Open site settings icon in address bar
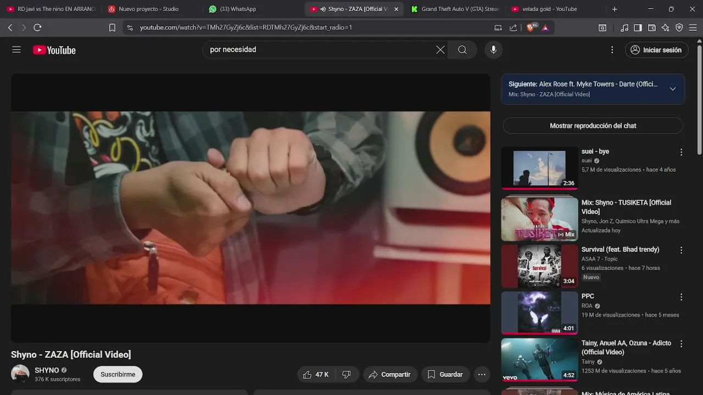 (130, 27)
